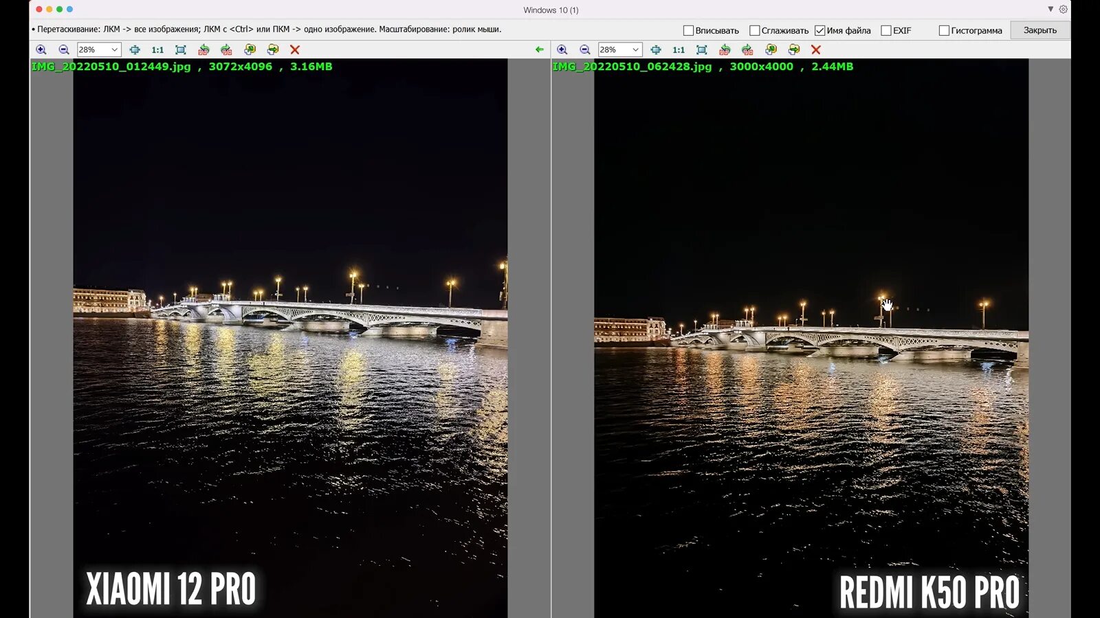Screen dimensions: 1100x618
Task: Zoom in on the right image pane
Action: click(562, 49)
